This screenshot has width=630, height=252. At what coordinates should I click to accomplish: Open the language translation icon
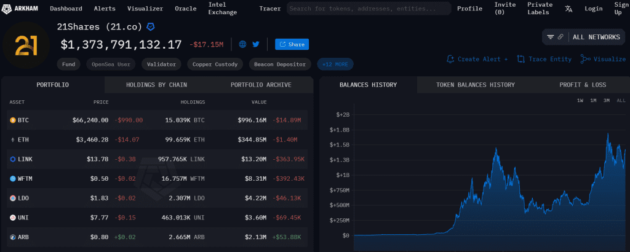click(568, 9)
